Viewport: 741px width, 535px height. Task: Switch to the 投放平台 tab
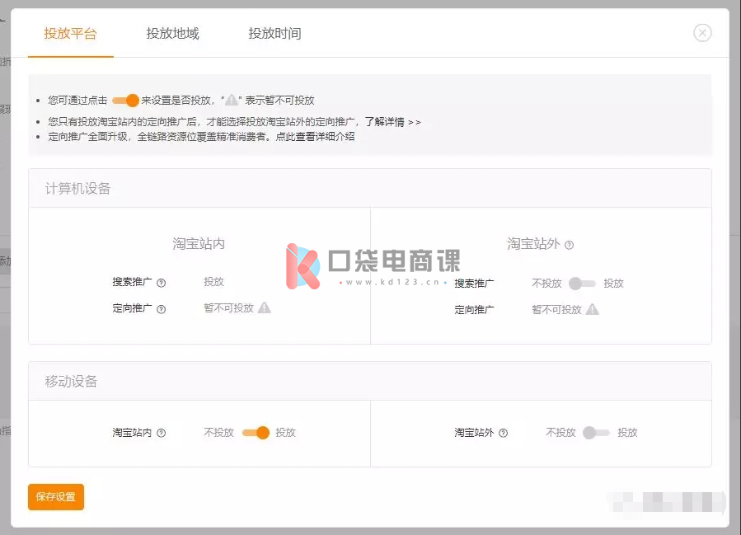(x=70, y=34)
